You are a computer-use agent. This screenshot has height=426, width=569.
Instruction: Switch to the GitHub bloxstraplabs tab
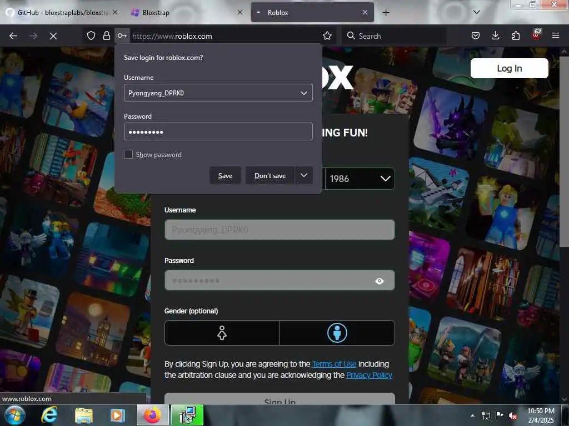[x=62, y=12]
